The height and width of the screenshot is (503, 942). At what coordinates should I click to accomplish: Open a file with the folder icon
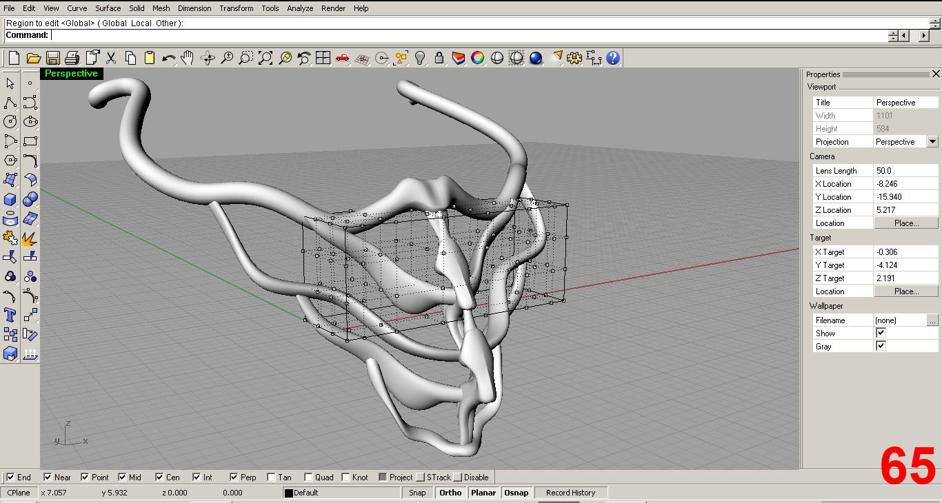click(x=33, y=58)
